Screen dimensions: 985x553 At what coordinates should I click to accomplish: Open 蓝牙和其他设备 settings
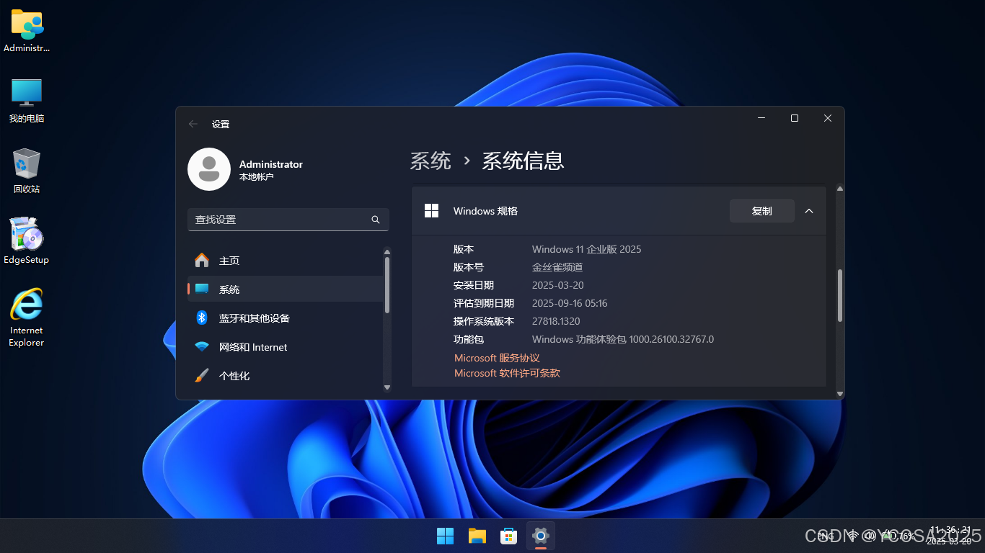pyautogui.click(x=286, y=318)
